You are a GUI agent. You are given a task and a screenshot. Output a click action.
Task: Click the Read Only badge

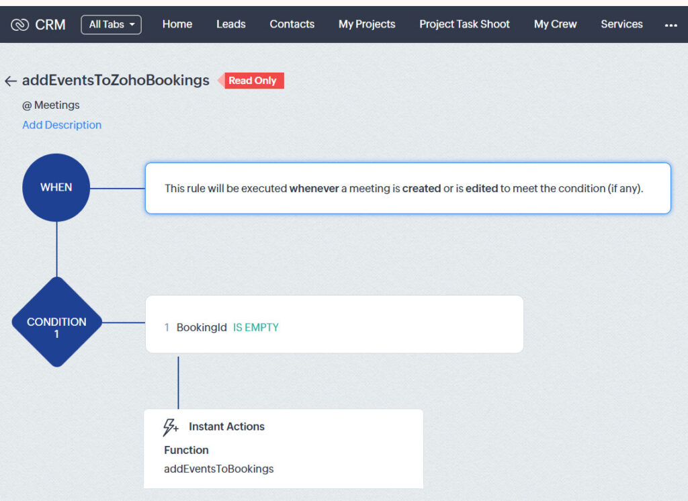(x=253, y=80)
